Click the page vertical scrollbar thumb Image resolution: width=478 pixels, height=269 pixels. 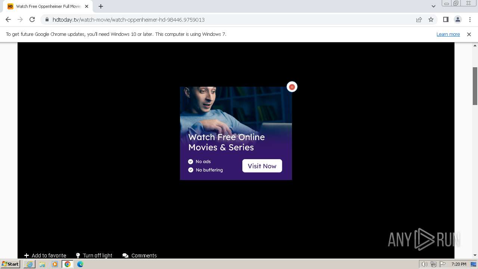(x=475, y=86)
